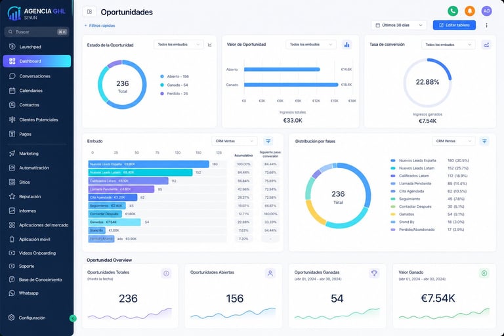Click the Ganado - 54 legend entry

click(x=174, y=85)
